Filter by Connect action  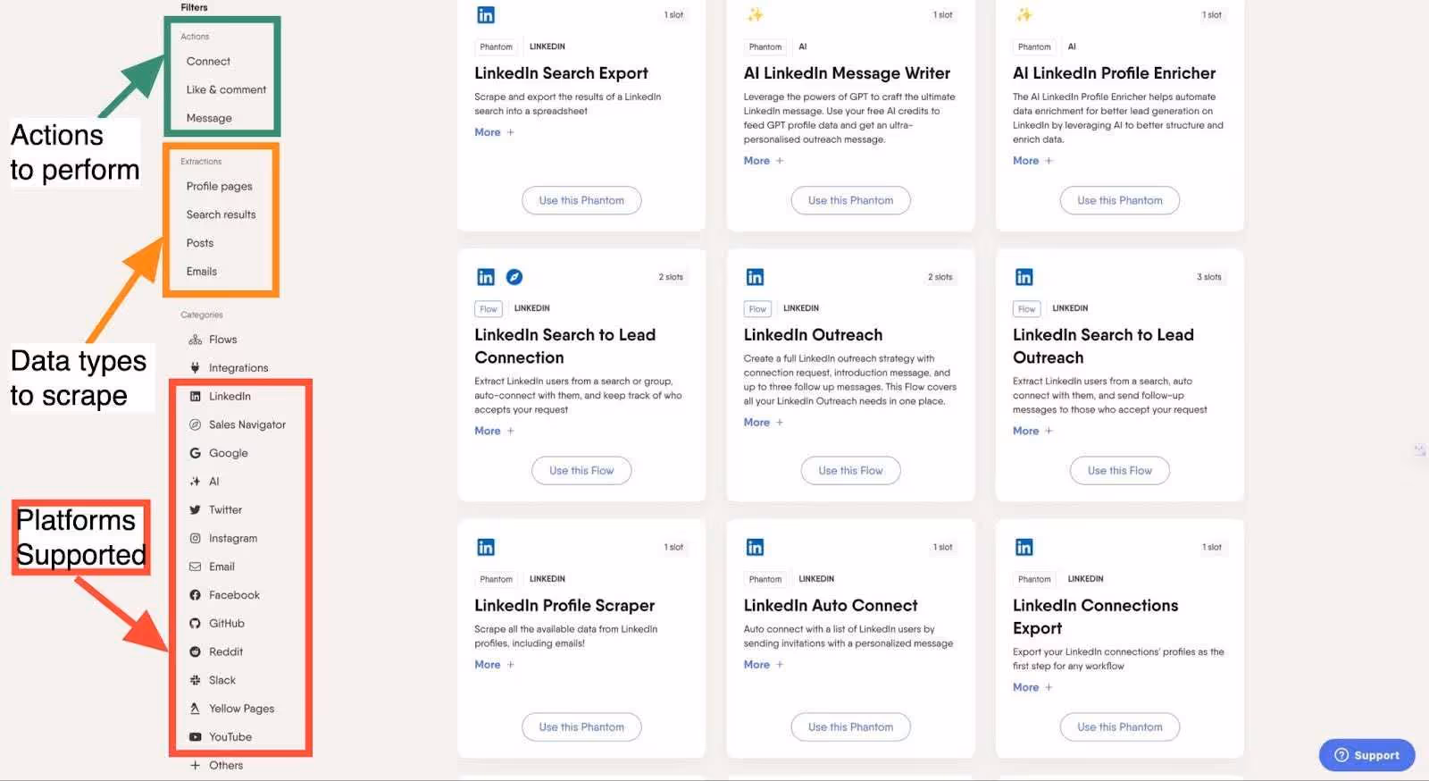pyautogui.click(x=208, y=62)
